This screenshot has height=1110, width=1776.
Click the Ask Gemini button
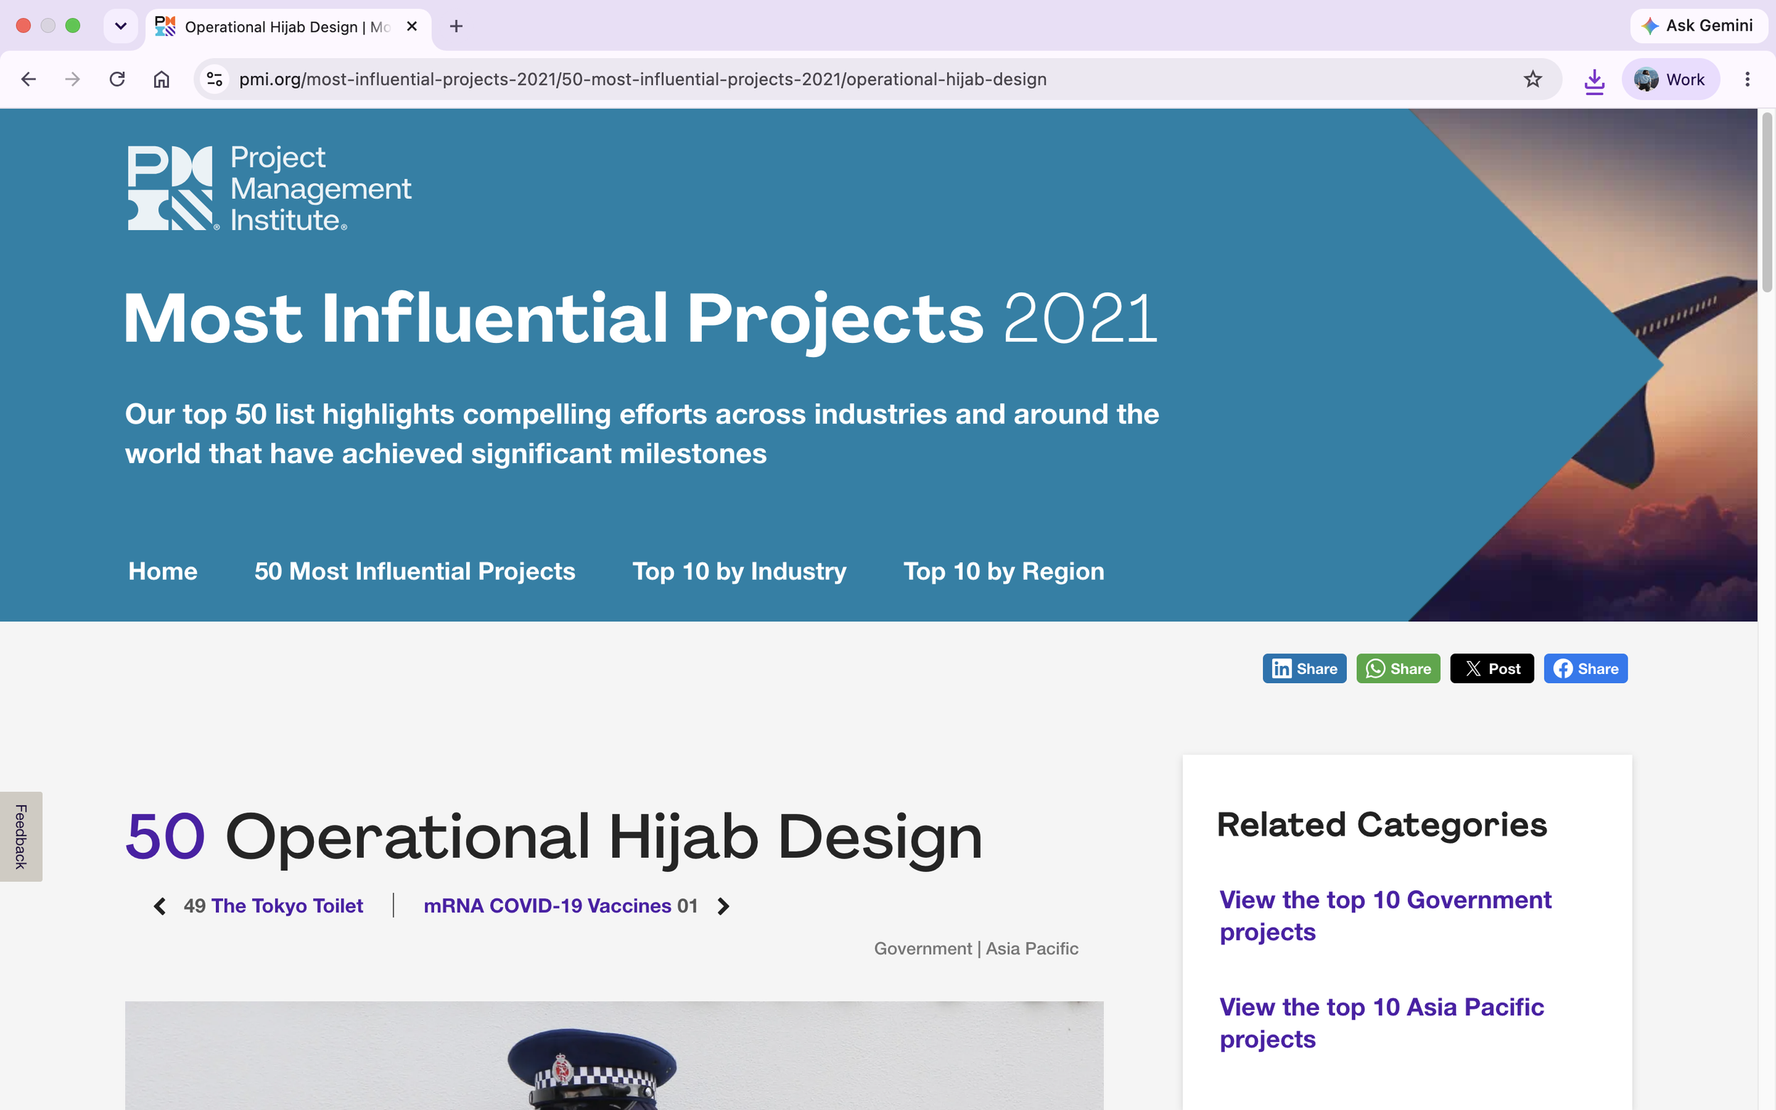click(1698, 26)
